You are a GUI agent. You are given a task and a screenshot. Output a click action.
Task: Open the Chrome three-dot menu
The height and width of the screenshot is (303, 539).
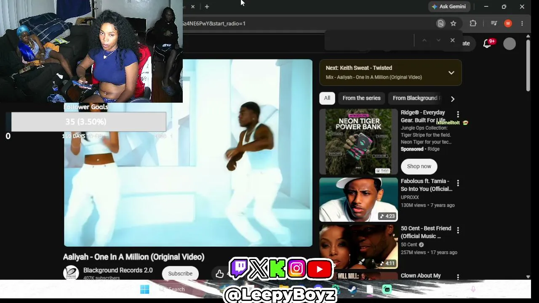click(x=522, y=24)
